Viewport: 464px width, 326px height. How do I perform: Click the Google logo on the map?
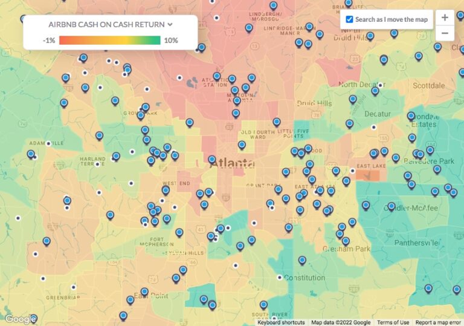click(19, 319)
